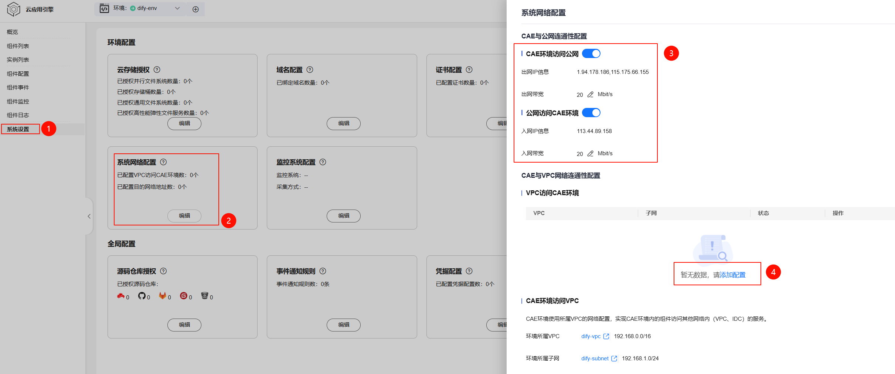Show help for 证书配置
The height and width of the screenshot is (374, 895).
(469, 69)
